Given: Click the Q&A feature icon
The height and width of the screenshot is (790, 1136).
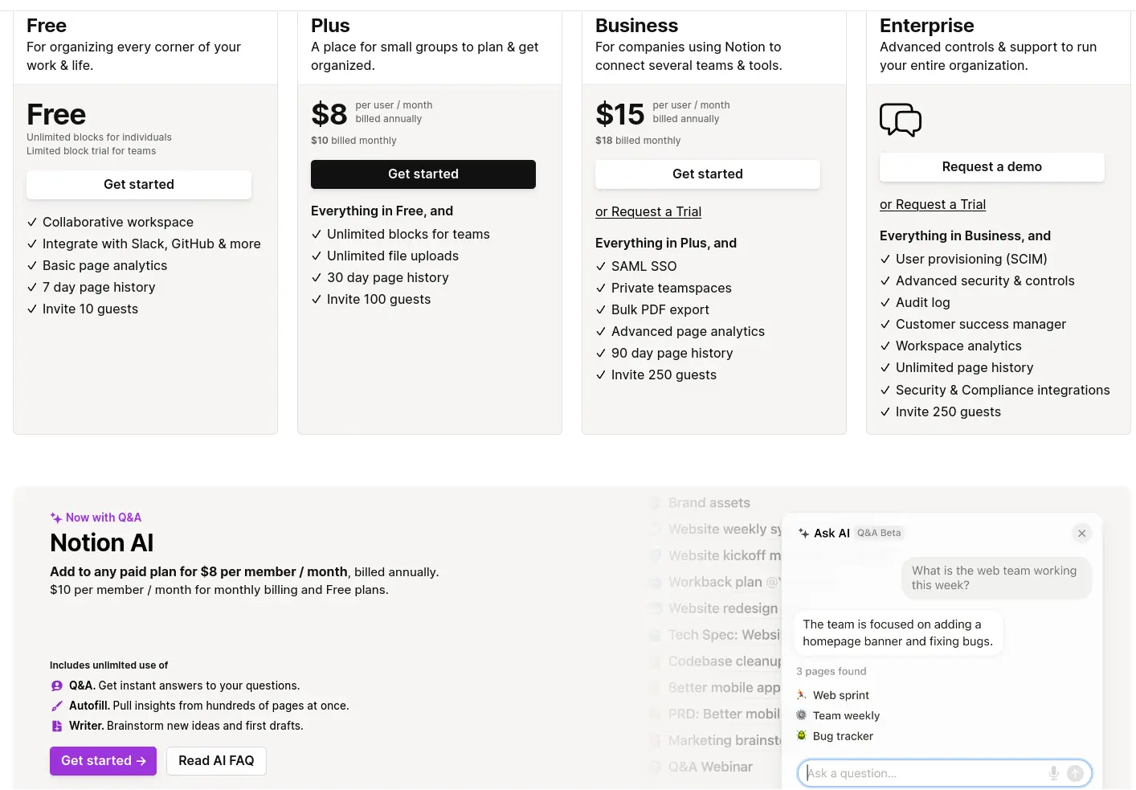Looking at the screenshot, I should click(x=56, y=686).
